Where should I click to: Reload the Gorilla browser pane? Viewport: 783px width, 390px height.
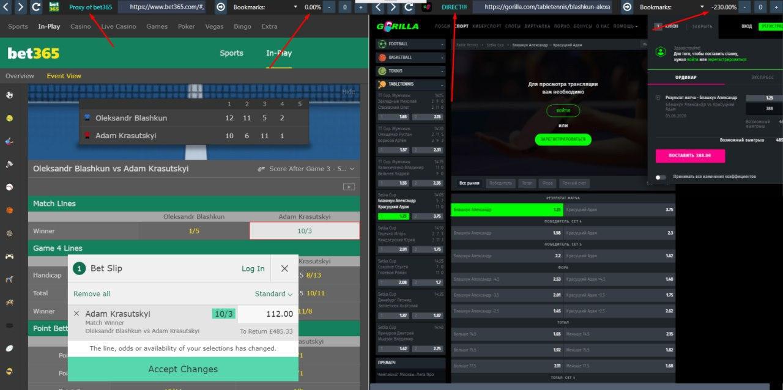(x=409, y=7)
